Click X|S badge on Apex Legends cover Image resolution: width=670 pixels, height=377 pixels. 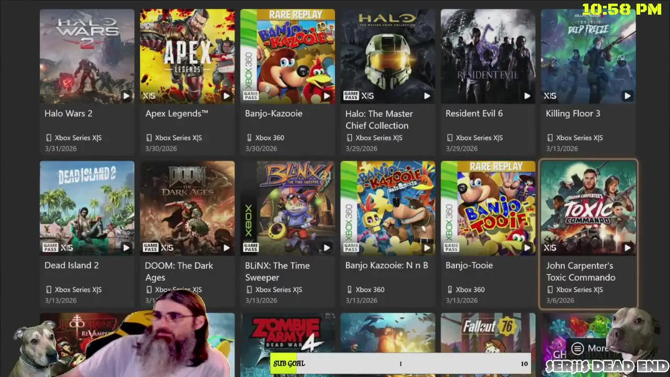click(149, 96)
